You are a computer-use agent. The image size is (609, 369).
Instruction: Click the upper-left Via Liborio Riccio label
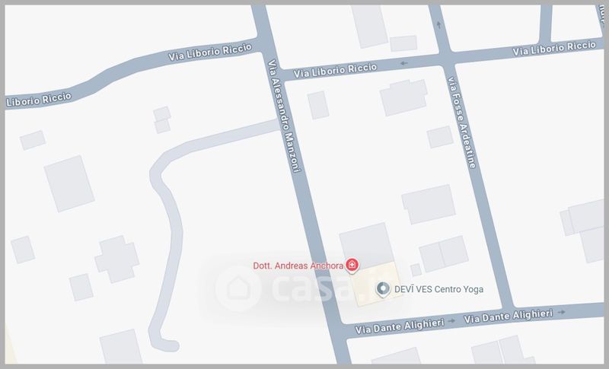click(x=210, y=52)
